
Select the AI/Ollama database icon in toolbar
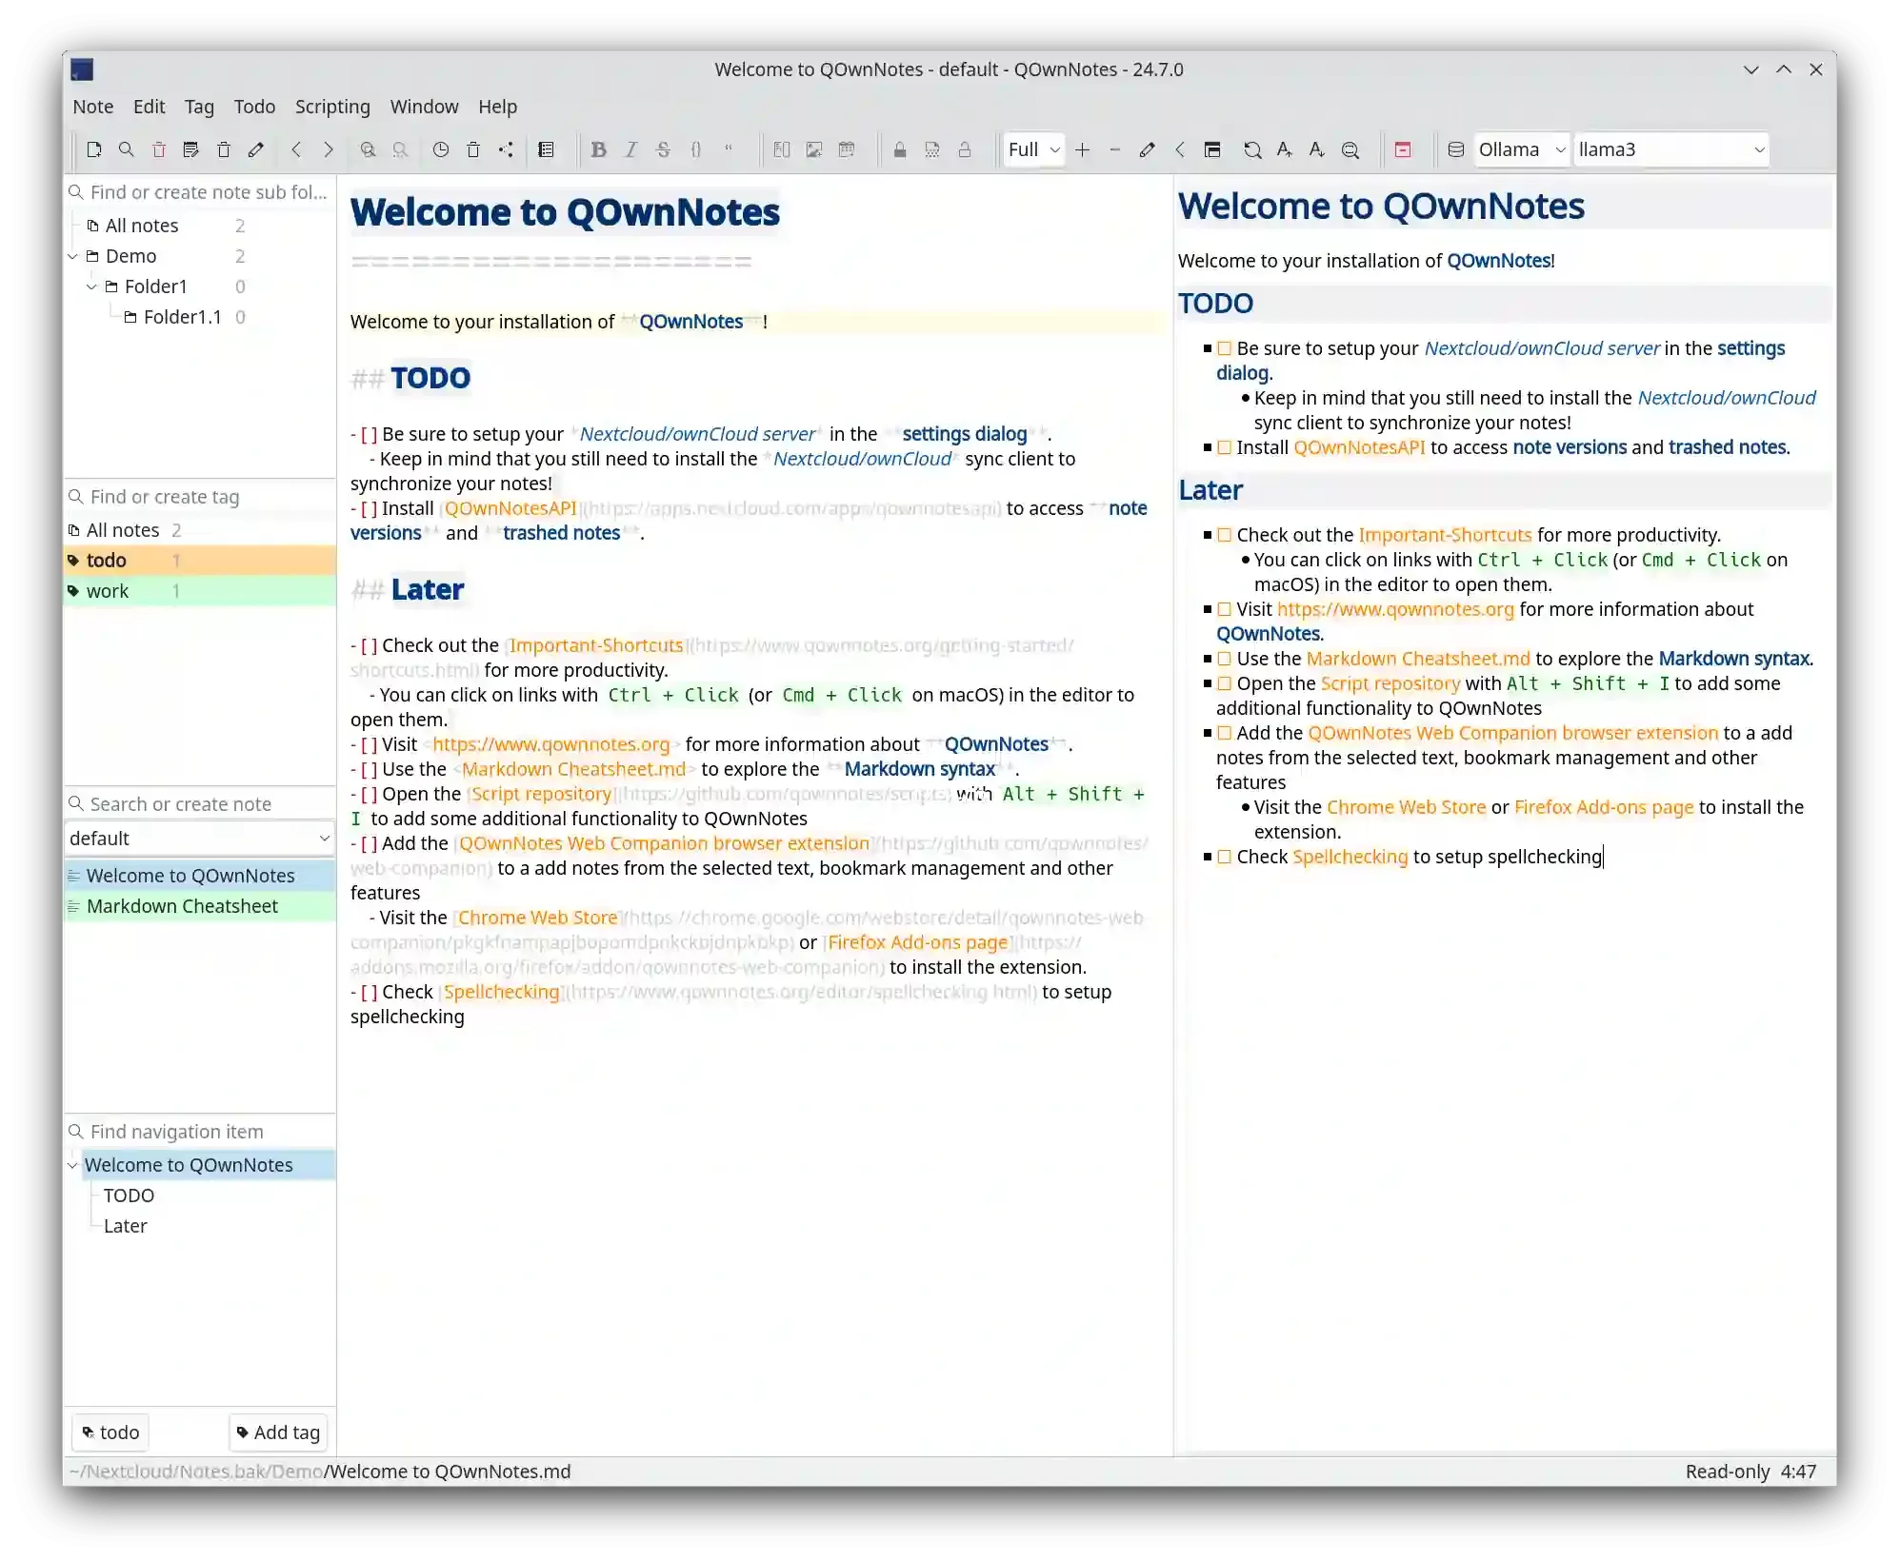click(1455, 149)
